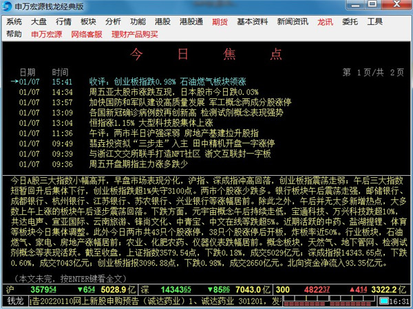
Task: Click the 网络客服 link
Action: [x=87, y=34]
